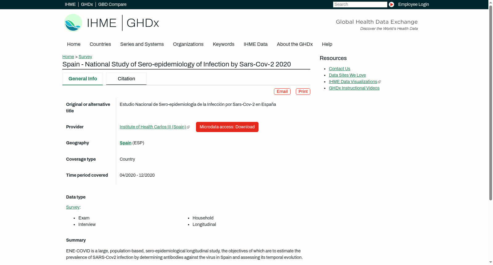Switch to the General Info tab
Viewport: 493px width, 265px height.
click(83, 79)
